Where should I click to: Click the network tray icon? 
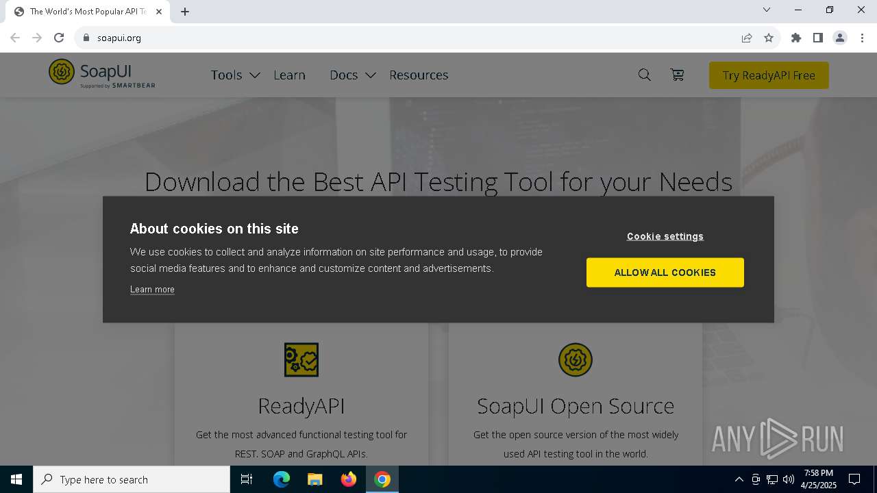772,479
